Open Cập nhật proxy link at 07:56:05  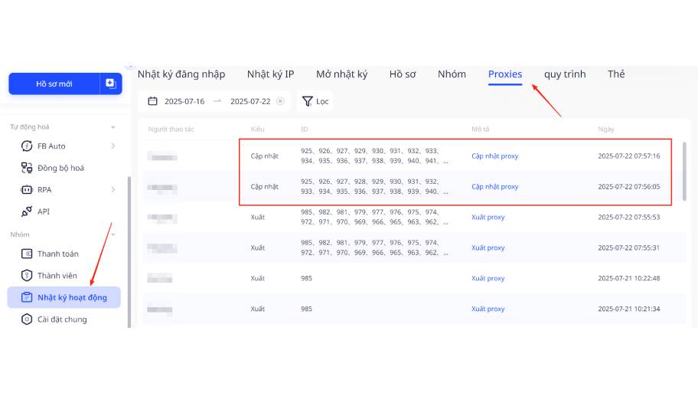point(494,187)
